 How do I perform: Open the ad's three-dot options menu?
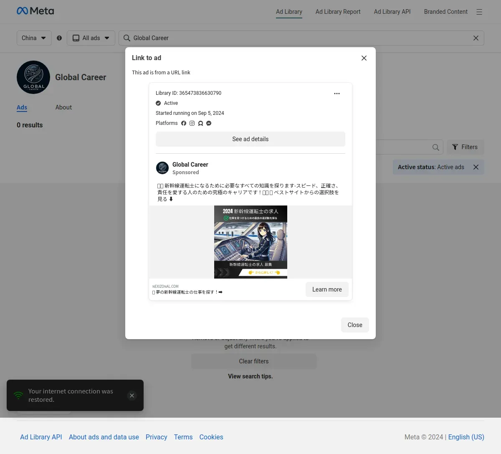coord(337,94)
